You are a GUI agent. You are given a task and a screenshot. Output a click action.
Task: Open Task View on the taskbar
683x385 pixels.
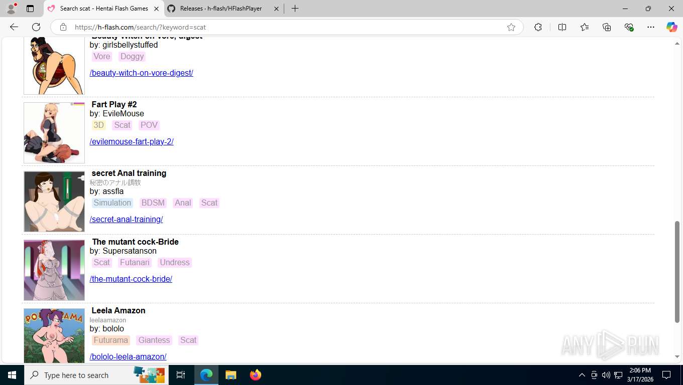click(x=181, y=375)
